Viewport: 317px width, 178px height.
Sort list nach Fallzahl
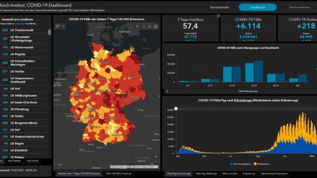tap(14, 161)
